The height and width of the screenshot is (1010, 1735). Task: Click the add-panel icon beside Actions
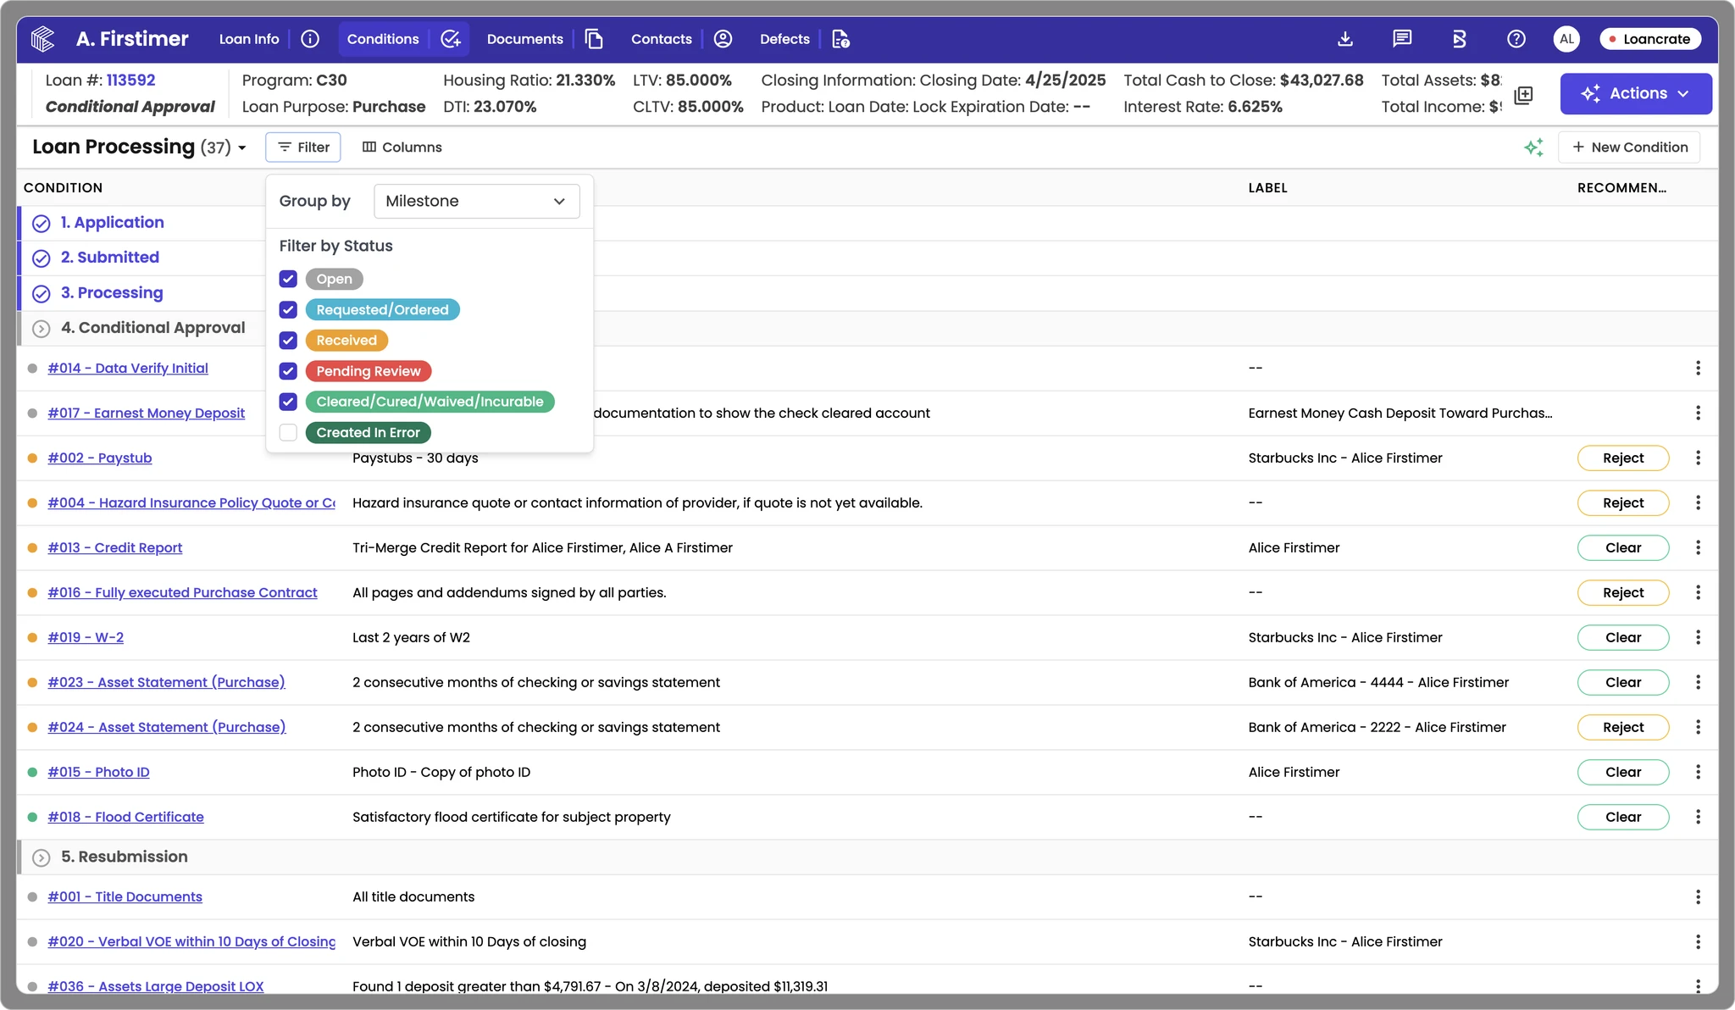(1523, 95)
